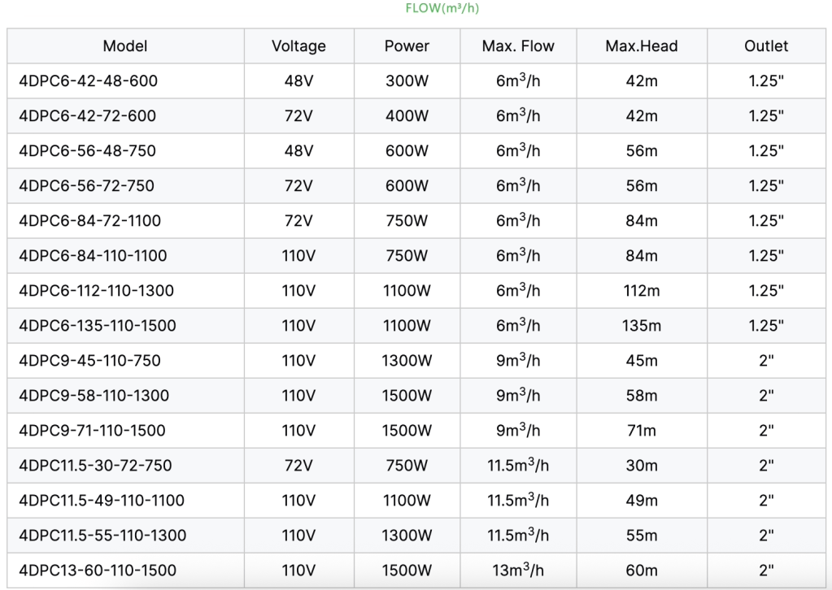Click the 4DPC6-84-110-1100 model name
Image resolution: width=832 pixels, height=590 pixels.
tap(93, 256)
